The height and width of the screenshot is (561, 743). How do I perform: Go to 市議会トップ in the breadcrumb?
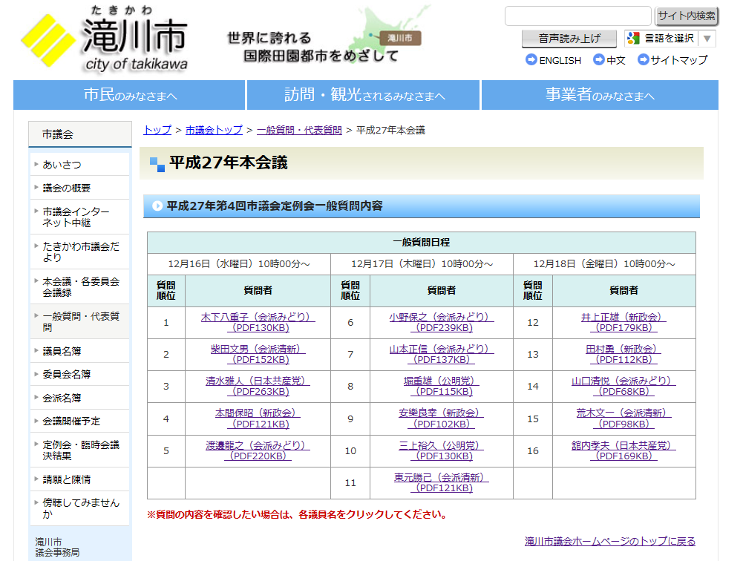214,130
